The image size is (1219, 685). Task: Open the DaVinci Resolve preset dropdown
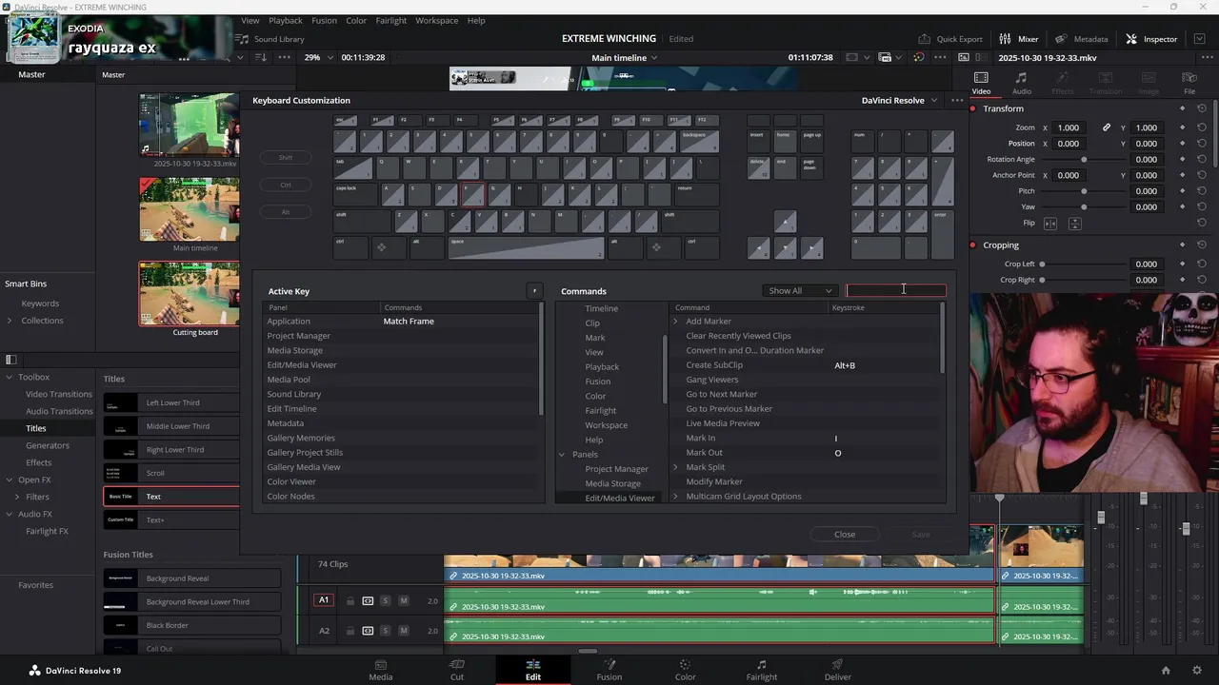[x=899, y=100]
